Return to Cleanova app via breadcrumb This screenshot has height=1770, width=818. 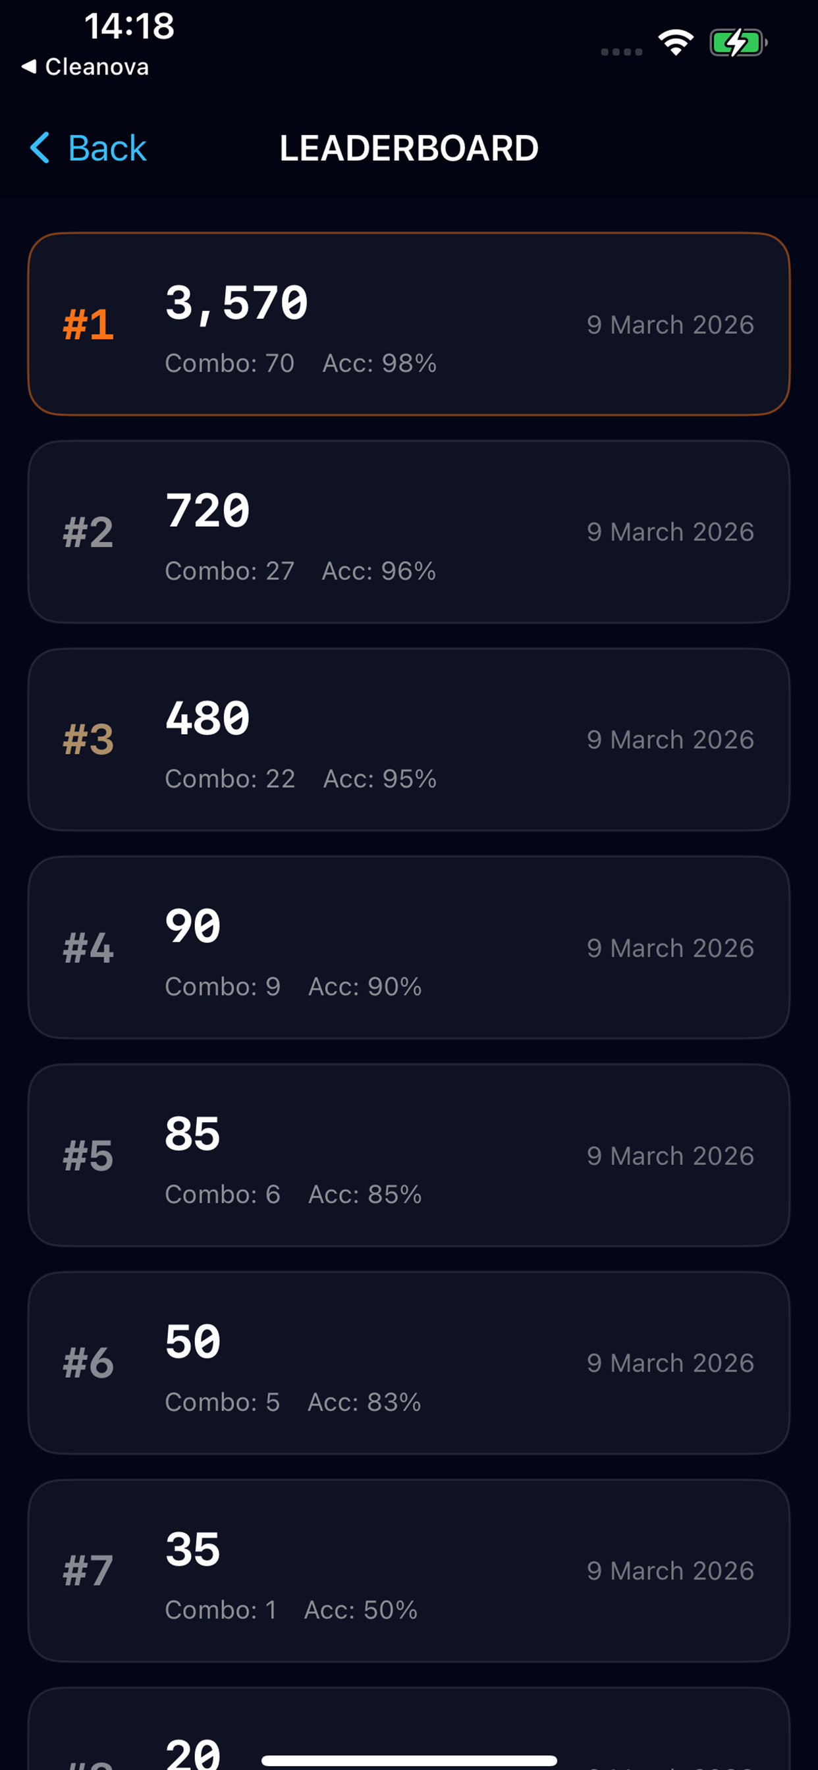(x=85, y=67)
